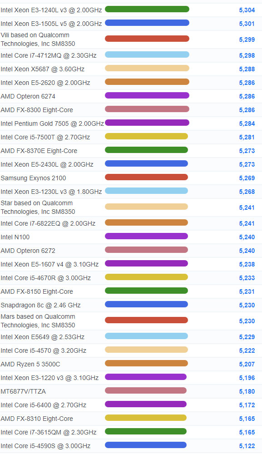Open Snapdragon 8c @ 2.46 GHz link
Viewport: 262px width, 454px height.
[x=40, y=305]
